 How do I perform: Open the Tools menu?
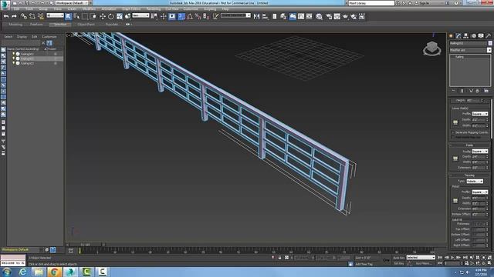tap(29, 9)
